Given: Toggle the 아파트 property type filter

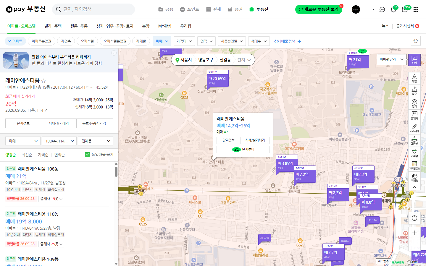Looking at the screenshot, I should tap(15, 41).
